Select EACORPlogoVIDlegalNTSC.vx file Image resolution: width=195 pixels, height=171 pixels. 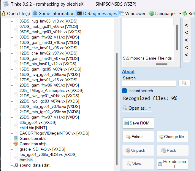coord(54,133)
